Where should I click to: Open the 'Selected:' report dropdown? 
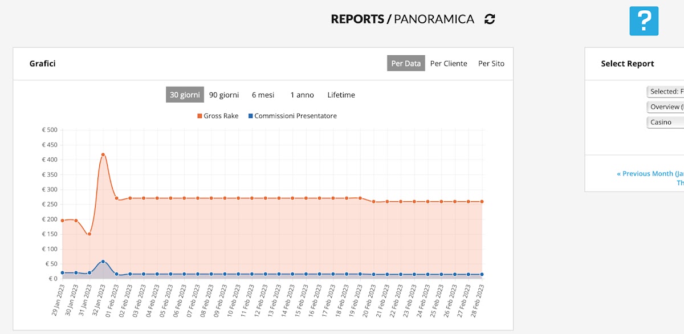pyautogui.click(x=666, y=92)
